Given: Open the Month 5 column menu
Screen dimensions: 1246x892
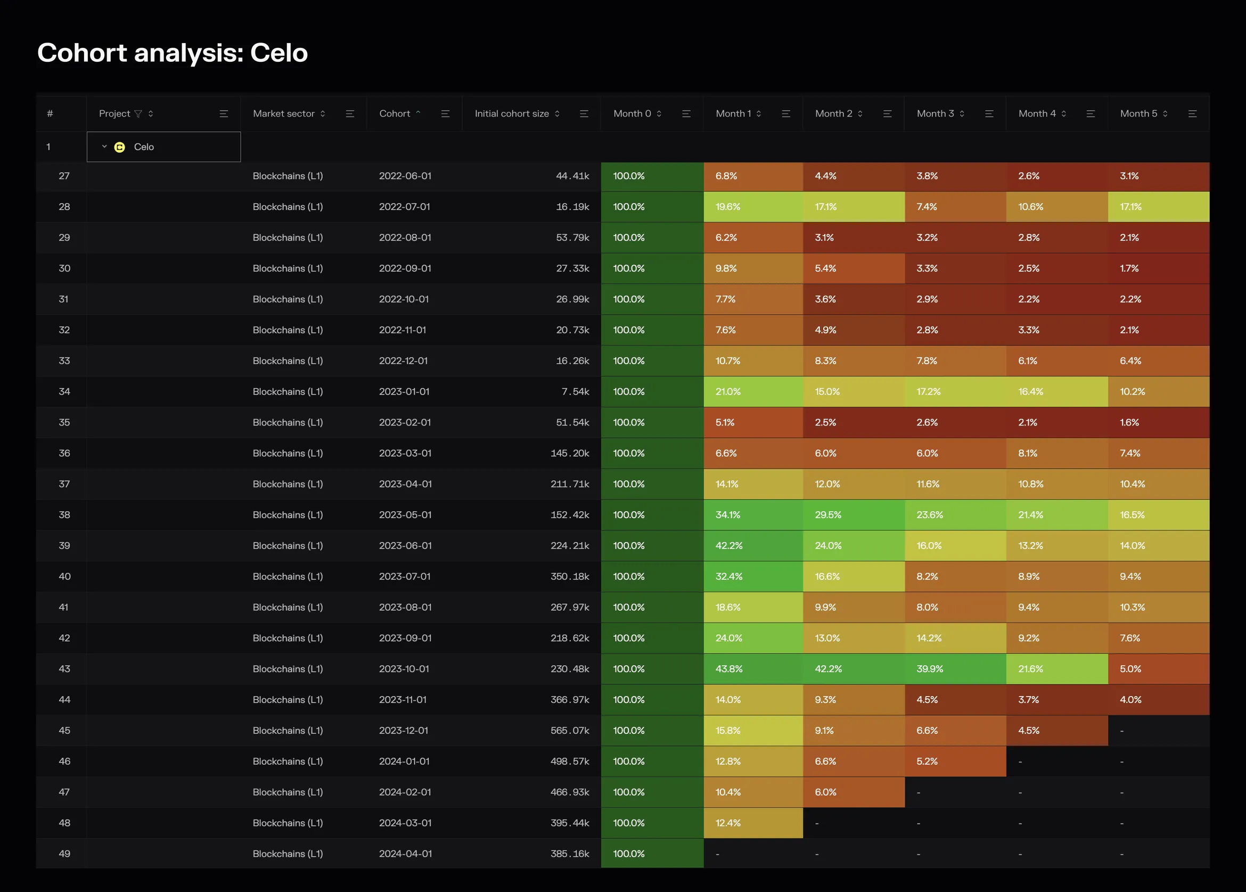Looking at the screenshot, I should (x=1192, y=114).
